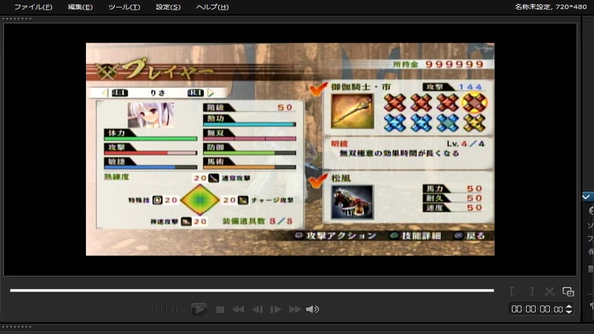The height and width of the screenshot is (334, 594).
Task: Increase the timecode with the up arrow
Action: [x=569, y=307]
